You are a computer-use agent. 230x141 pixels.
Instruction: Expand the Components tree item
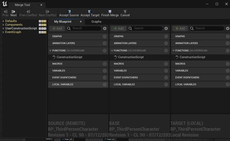coord(3,25)
